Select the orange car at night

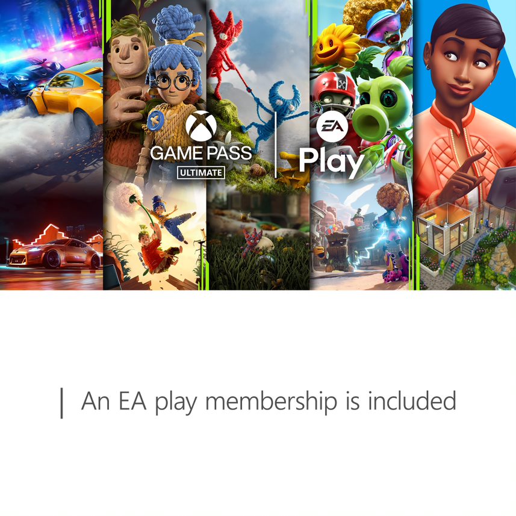coord(55,253)
